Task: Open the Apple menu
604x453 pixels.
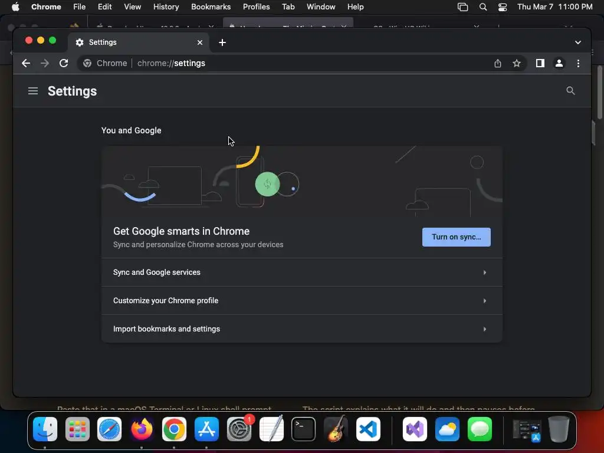Action: (15, 7)
